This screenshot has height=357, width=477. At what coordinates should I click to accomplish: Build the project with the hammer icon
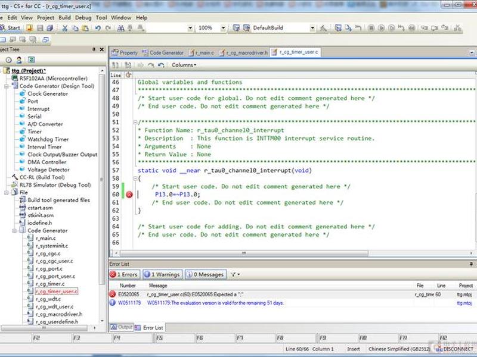pyautogui.click(x=323, y=28)
